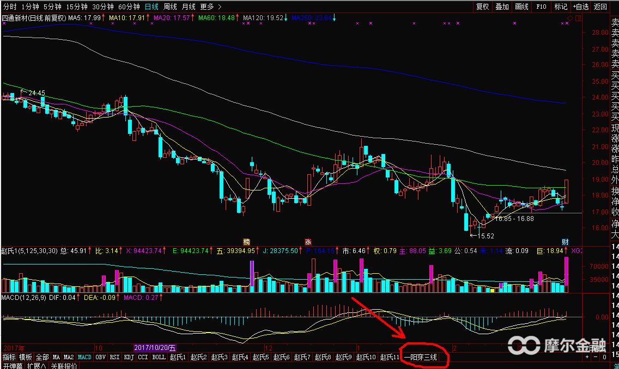Select the MA indicator tab

(x=56, y=357)
